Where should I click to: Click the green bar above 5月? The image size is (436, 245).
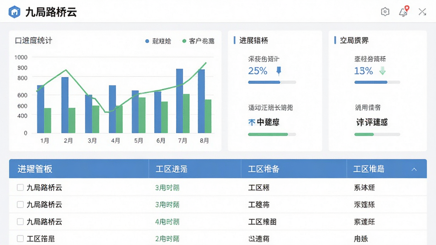coord(142,115)
